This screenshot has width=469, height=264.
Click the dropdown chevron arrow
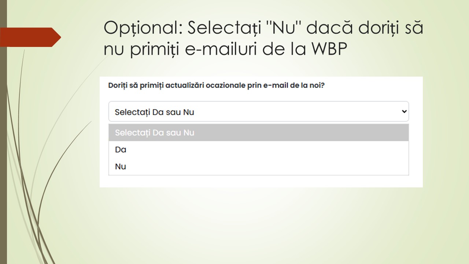tap(404, 111)
